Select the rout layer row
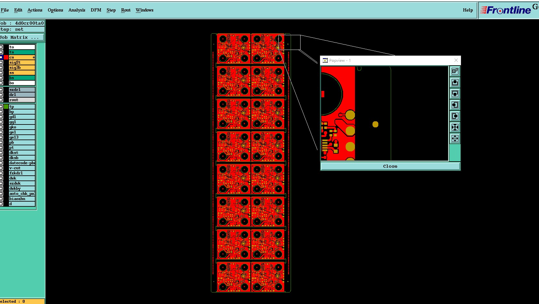Image resolution: width=539 pixels, height=304 pixels. [22, 100]
